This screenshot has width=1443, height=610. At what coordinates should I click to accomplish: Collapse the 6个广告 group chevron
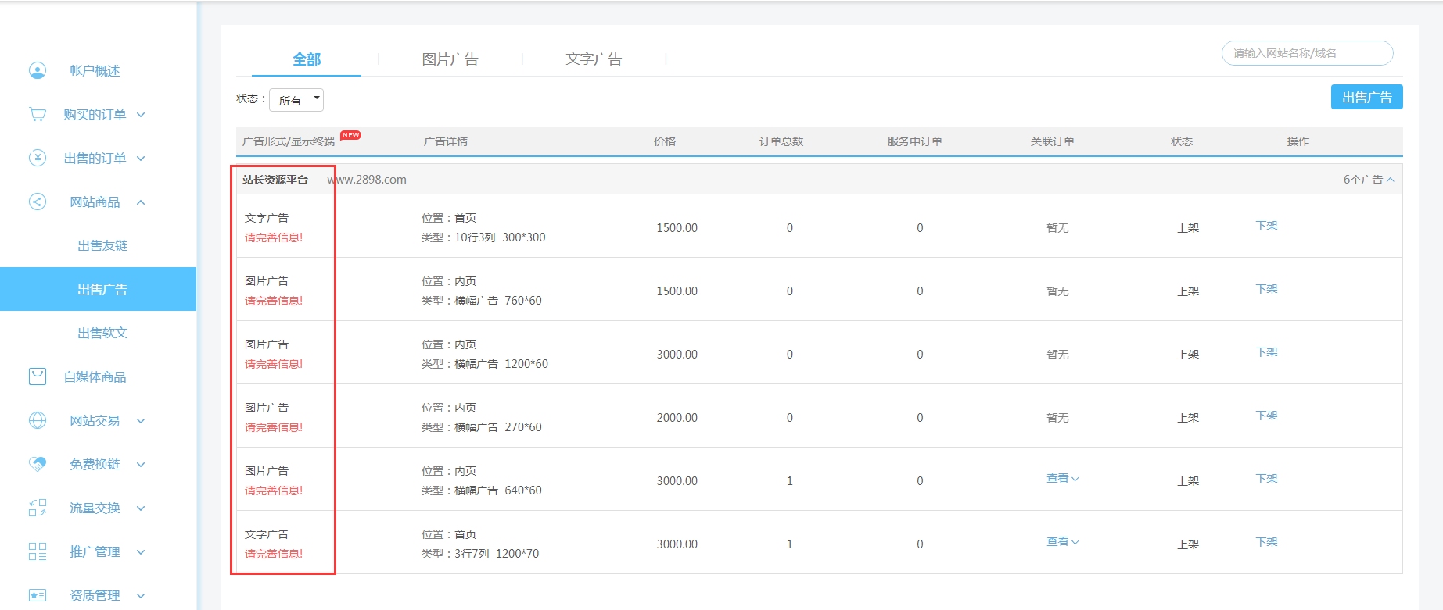pyautogui.click(x=1390, y=180)
